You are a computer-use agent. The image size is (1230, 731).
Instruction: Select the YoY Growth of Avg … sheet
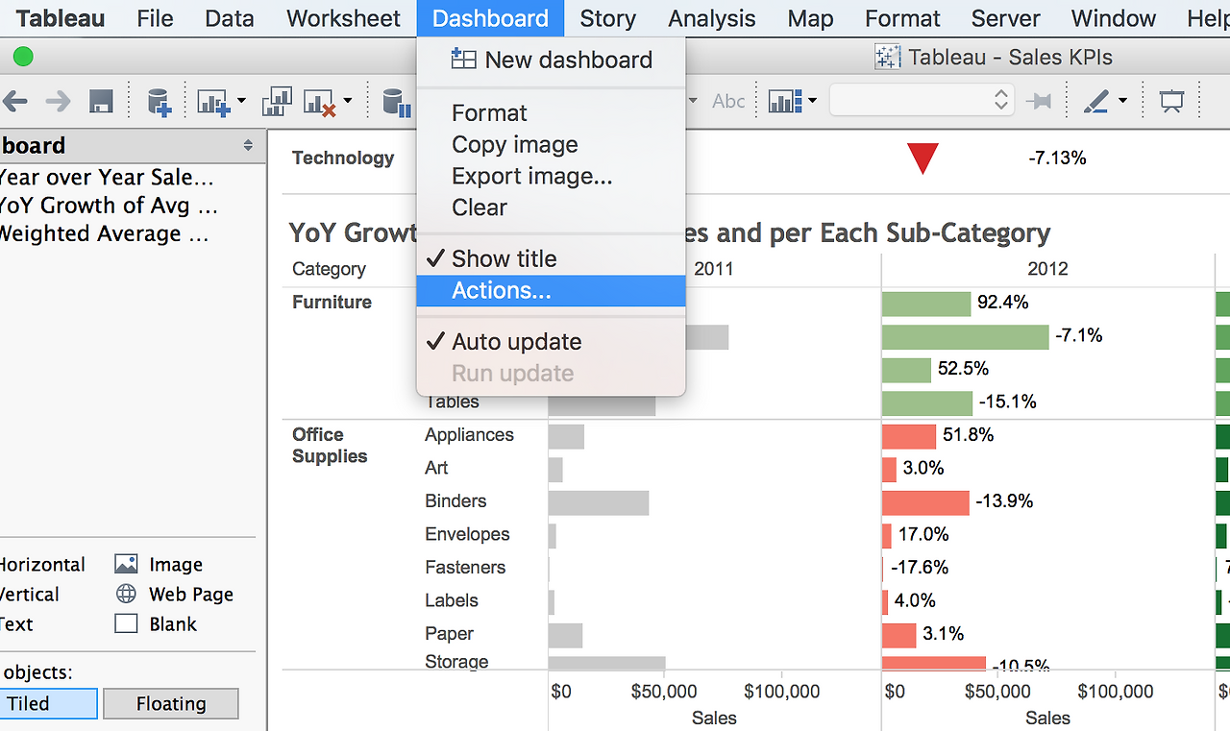(109, 205)
